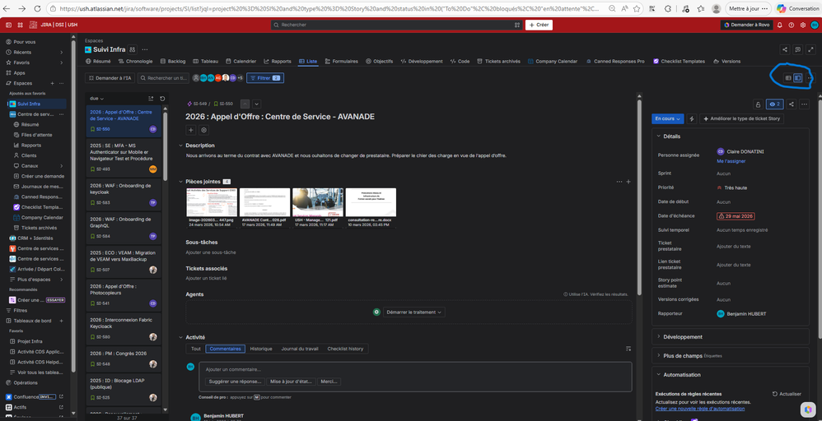Select the Historique activity tab
Screen dimensions: 822x421
click(x=260, y=349)
